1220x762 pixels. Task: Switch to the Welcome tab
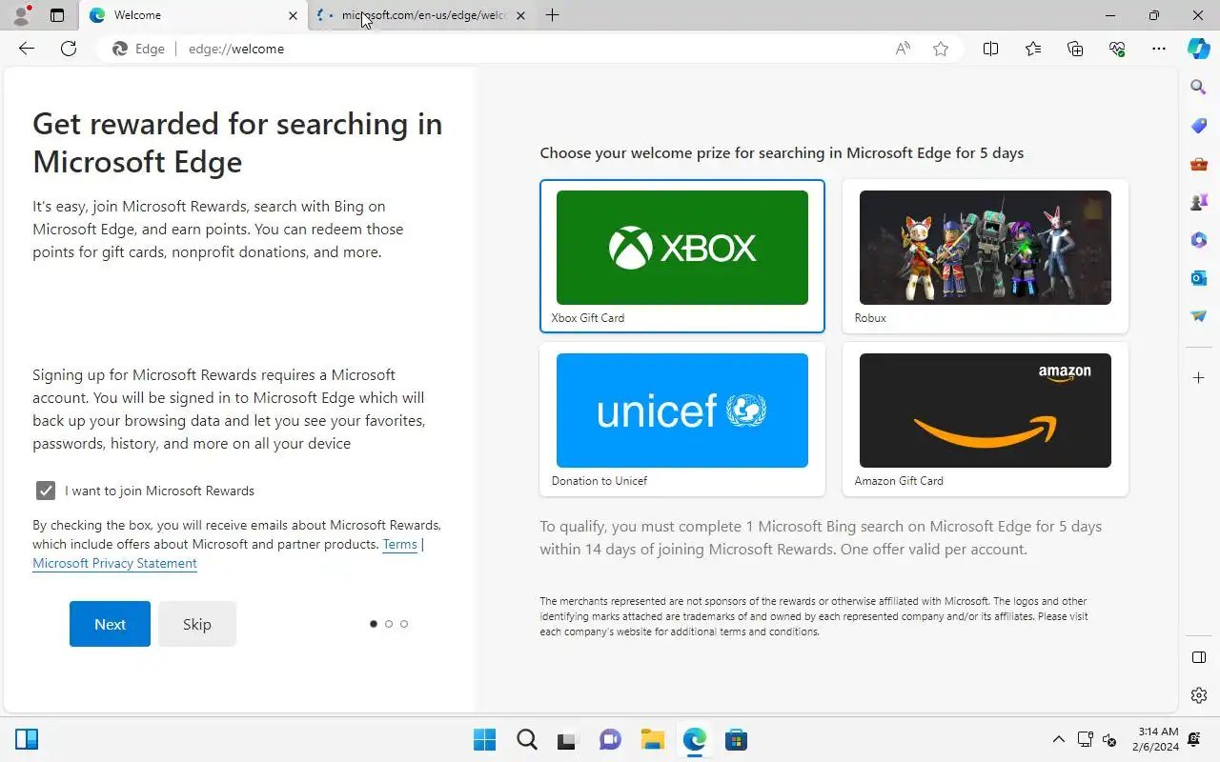coord(194,15)
